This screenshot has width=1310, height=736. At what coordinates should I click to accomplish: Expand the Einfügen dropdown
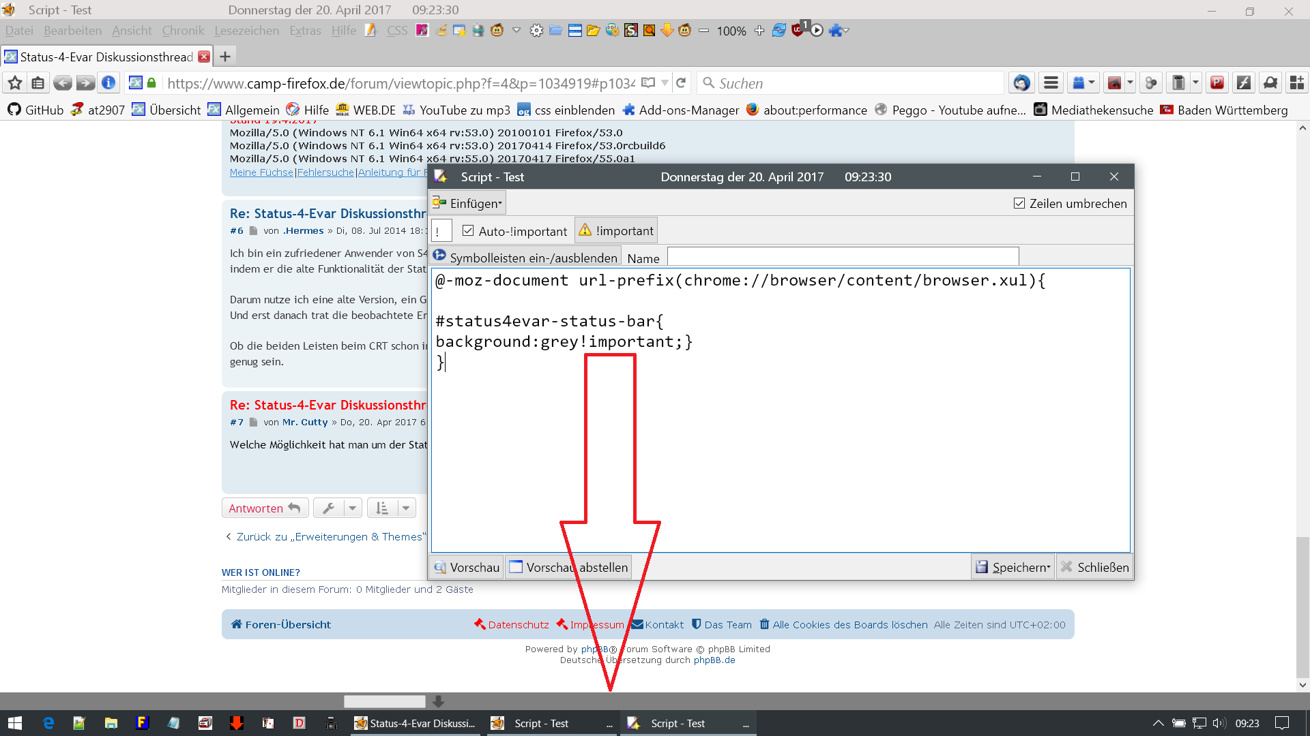[x=468, y=204]
